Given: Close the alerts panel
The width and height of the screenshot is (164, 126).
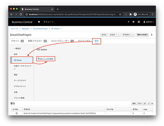Looking at the screenshot, I should [x=152, y=104].
